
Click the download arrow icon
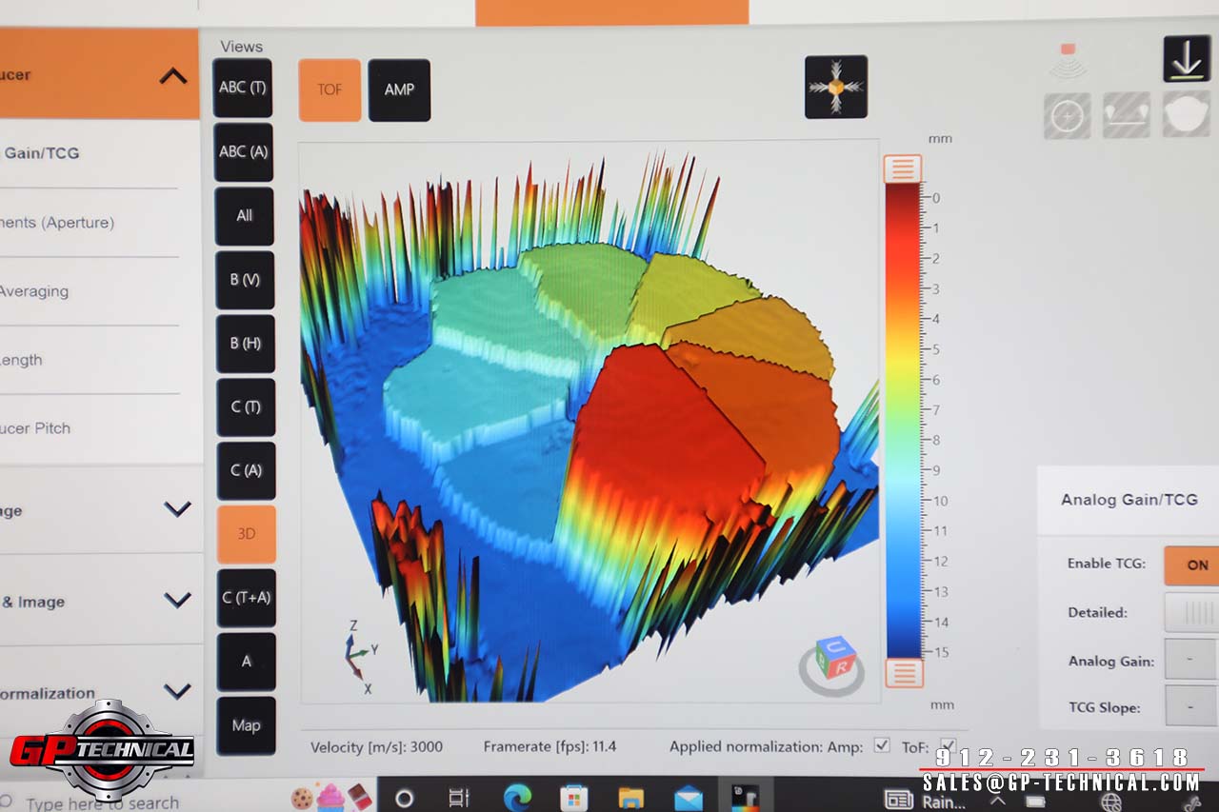click(1186, 59)
